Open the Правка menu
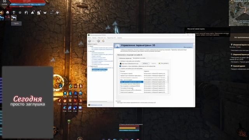Viewport: 249px width, 140px height. coord(94,38)
